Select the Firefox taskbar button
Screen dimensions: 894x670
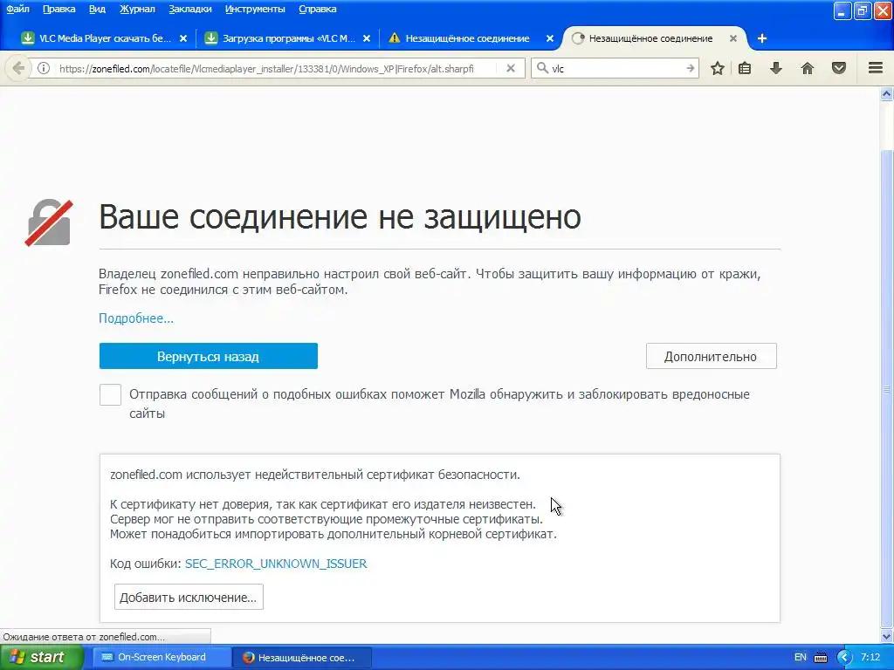coord(302,657)
